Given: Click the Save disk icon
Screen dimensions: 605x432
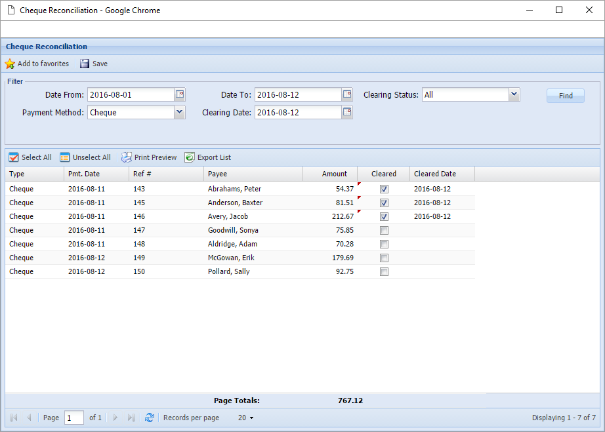Looking at the screenshot, I should (85, 64).
